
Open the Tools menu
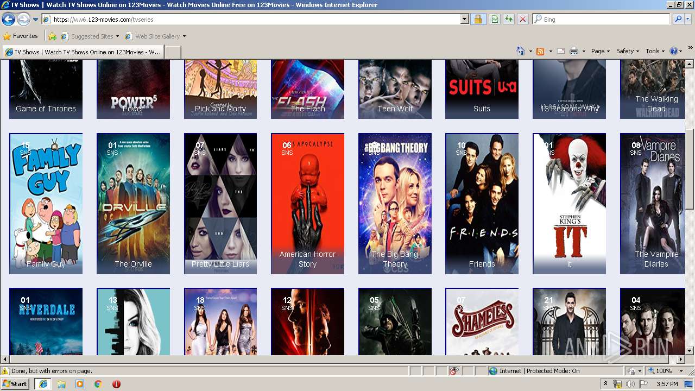click(655, 51)
